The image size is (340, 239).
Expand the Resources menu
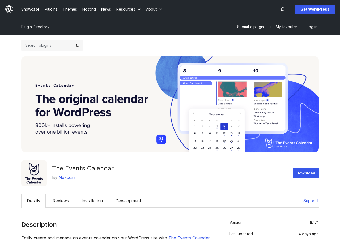(x=129, y=9)
